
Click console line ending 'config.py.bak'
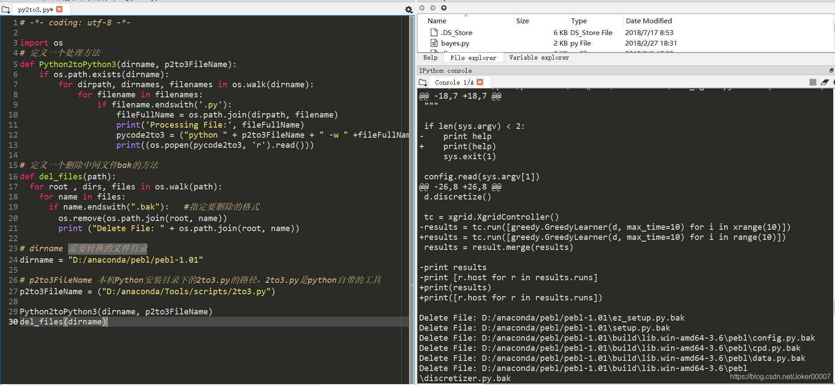coord(617,338)
